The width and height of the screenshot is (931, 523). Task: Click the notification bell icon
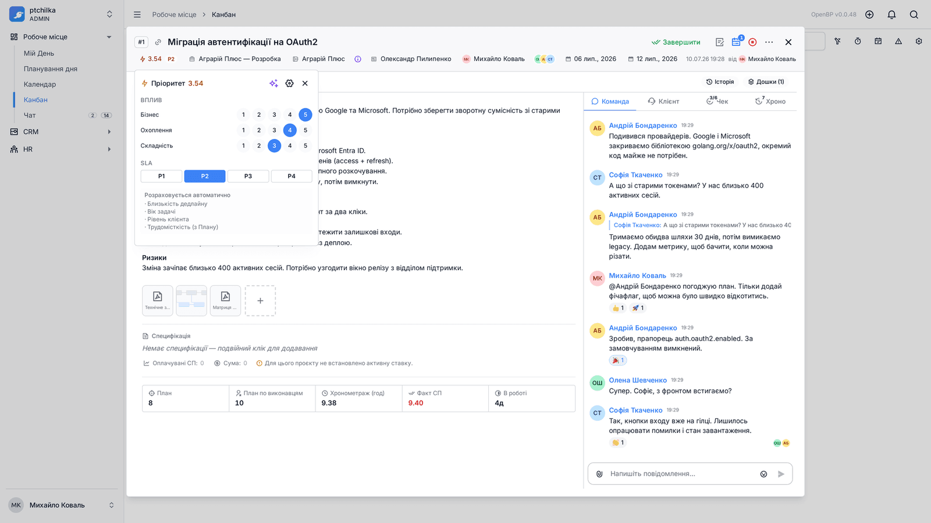(891, 15)
